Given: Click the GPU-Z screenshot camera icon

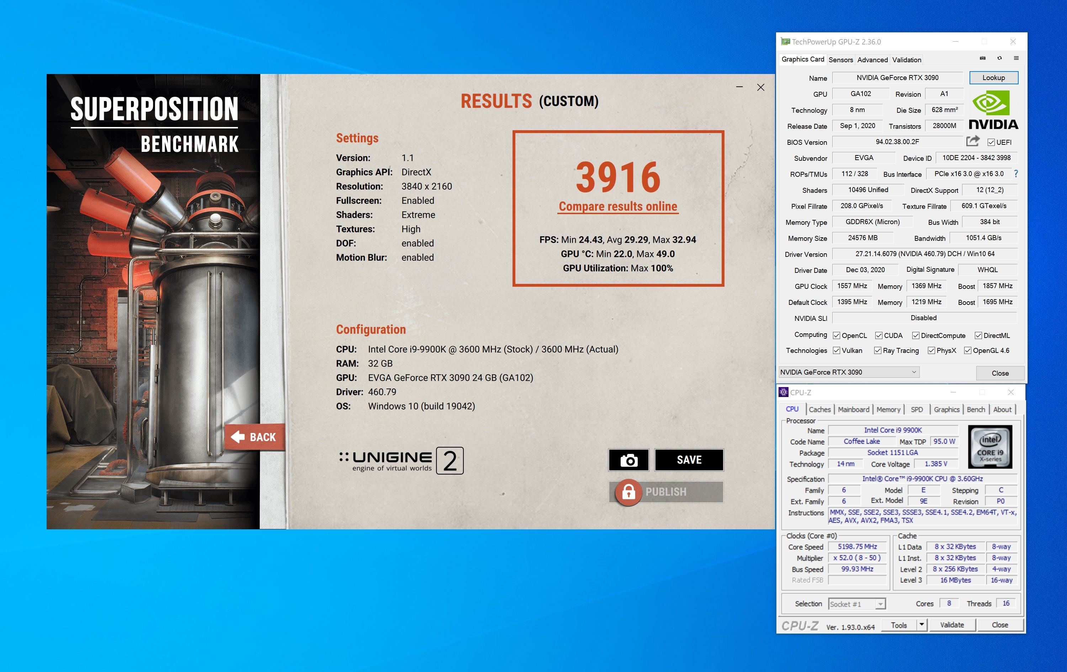Looking at the screenshot, I should 982,58.
